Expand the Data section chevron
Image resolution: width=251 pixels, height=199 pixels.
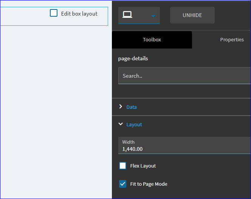121,107
